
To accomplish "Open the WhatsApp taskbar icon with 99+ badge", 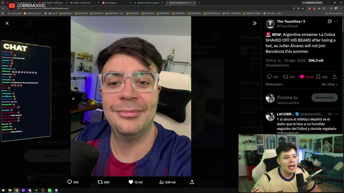I will (50, 190).
